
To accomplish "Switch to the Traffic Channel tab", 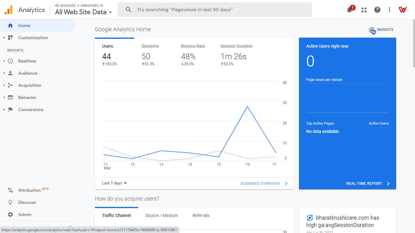I will [116, 215].
